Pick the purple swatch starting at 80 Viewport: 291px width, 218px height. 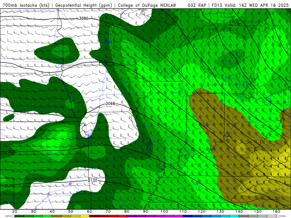131,216
